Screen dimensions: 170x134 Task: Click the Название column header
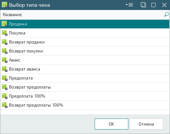tap(12, 15)
